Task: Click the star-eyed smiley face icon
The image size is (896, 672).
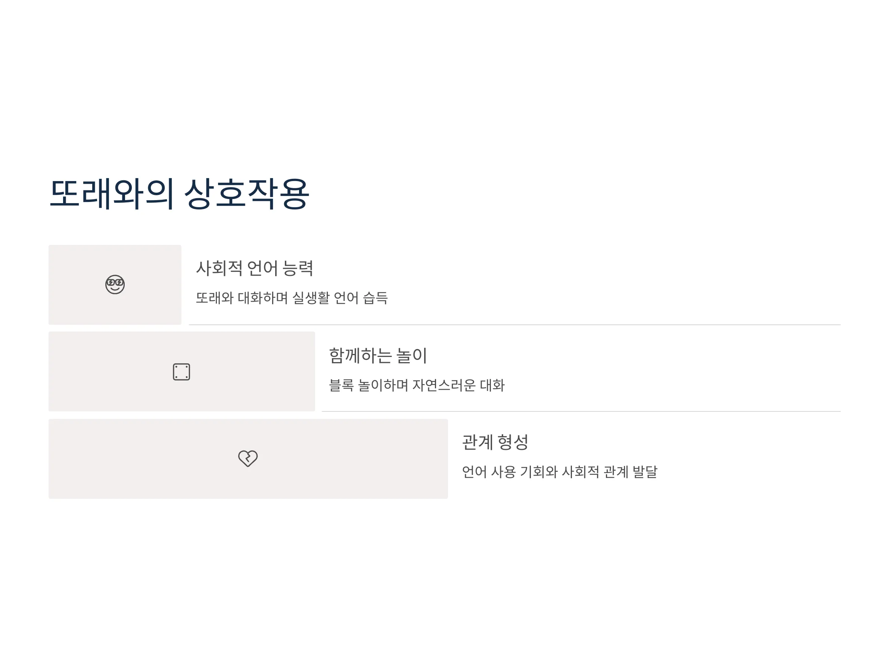Action: 115,284
